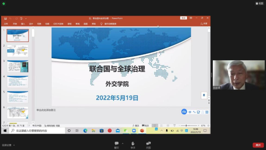Open the Insert (插入) ribbon tab
This screenshot has height=150, width=266.
[x=23, y=24]
